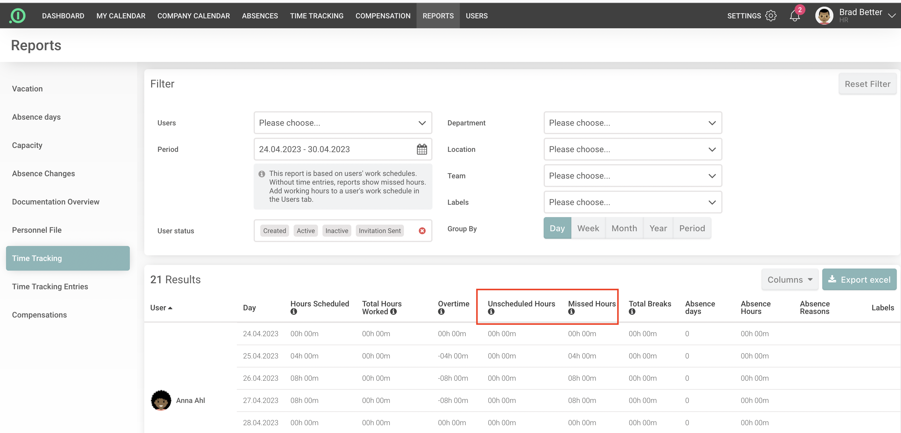This screenshot has height=433, width=901.
Task: Select Year grouping option
Action: [x=658, y=228]
